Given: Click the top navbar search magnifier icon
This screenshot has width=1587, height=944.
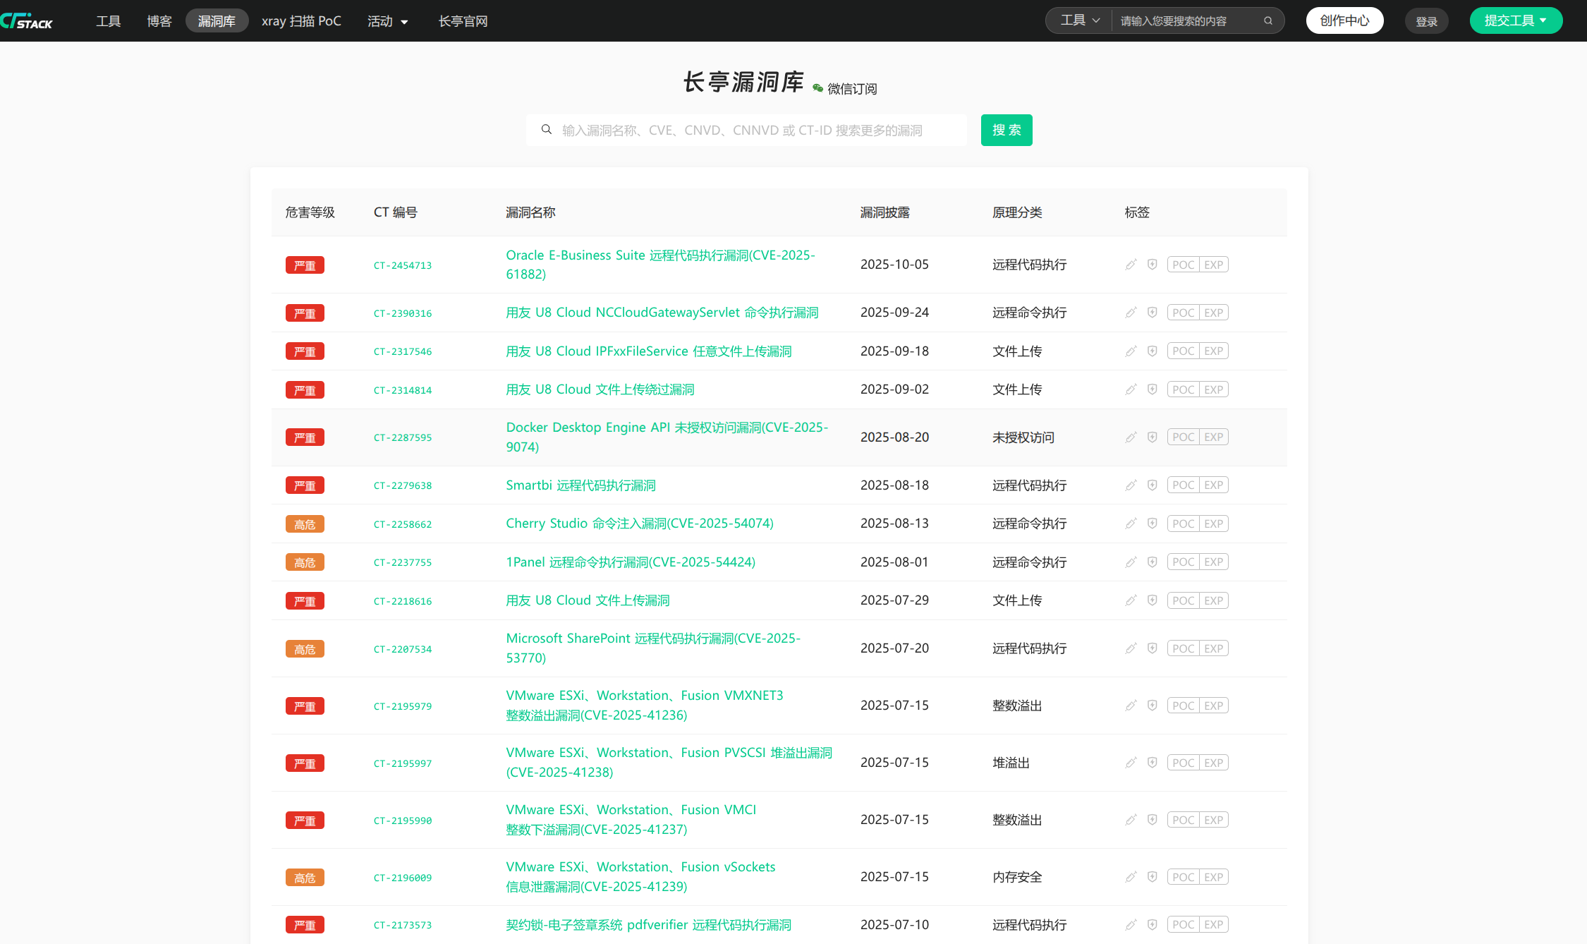Looking at the screenshot, I should click(x=1267, y=20).
